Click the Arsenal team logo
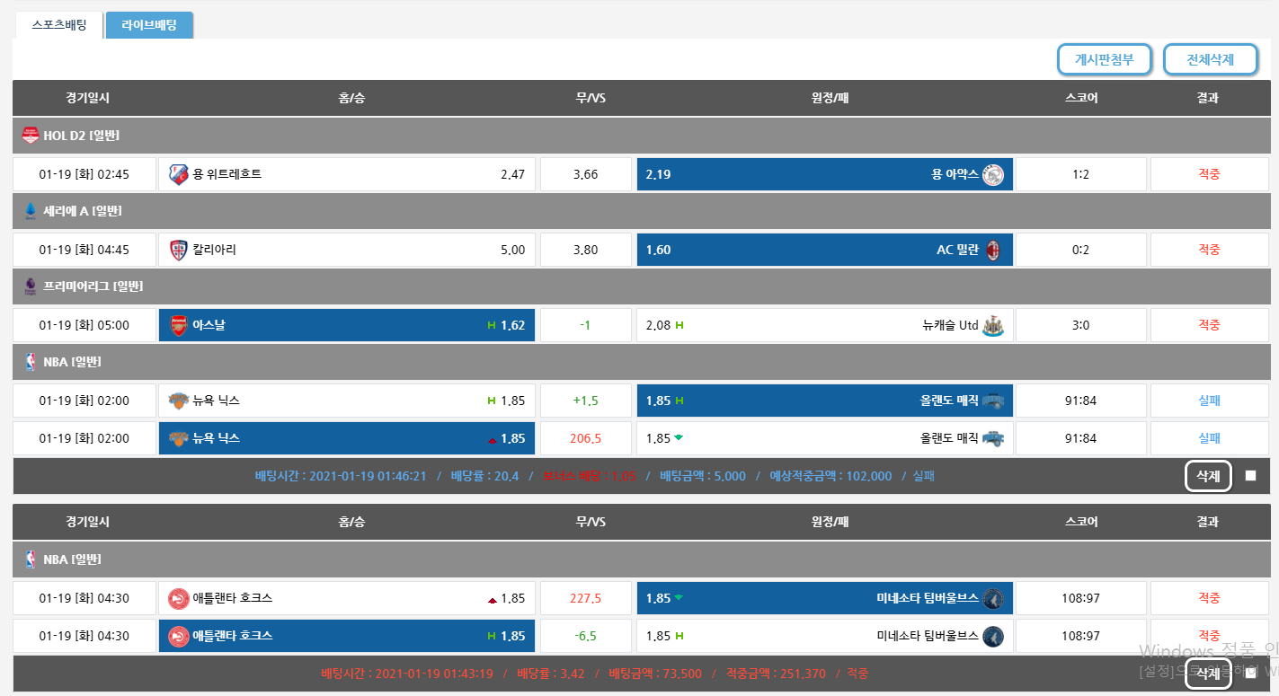This screenshot has height=696, width=1279. pos(178,325)
